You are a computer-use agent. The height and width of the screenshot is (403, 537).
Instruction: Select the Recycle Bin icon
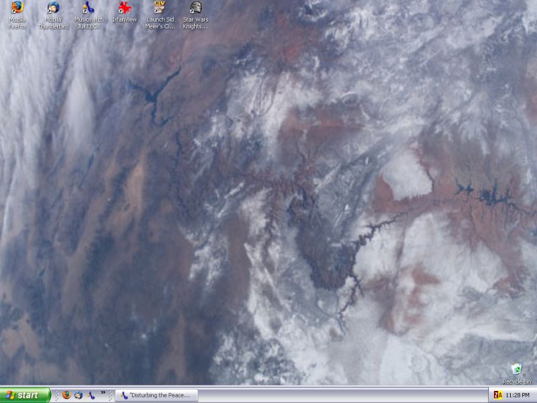click(516, 370)
